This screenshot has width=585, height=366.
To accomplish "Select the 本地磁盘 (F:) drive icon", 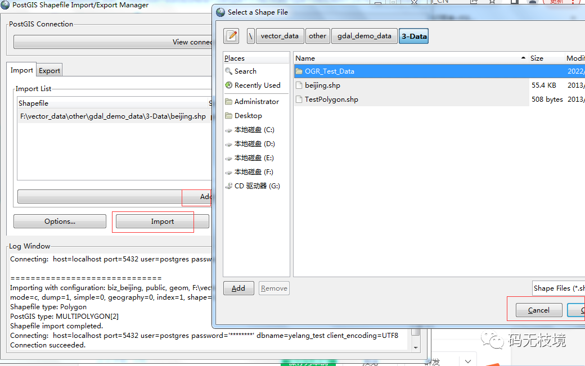I will coord(229,172).
